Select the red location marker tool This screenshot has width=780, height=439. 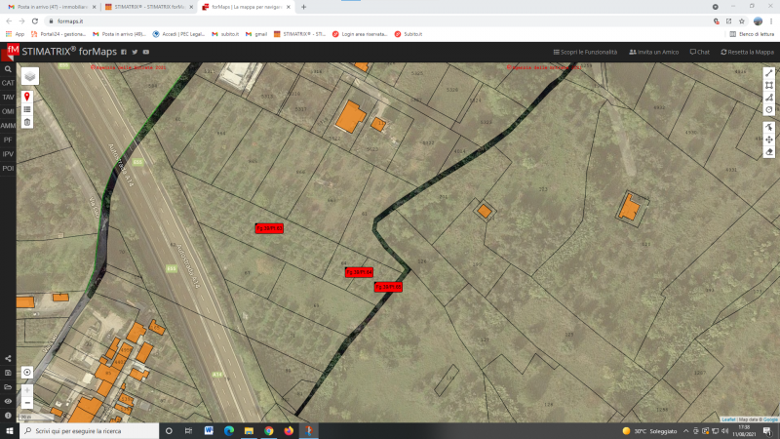[27, 97]
